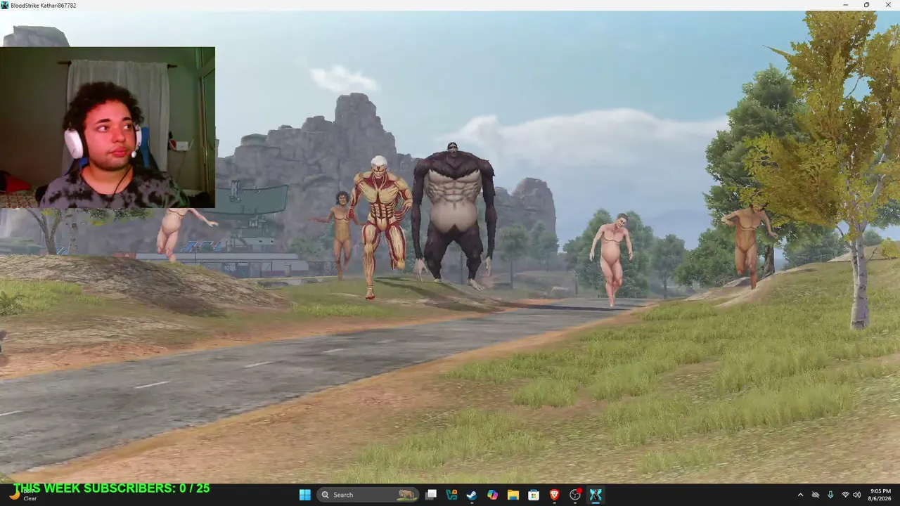900x506 pixels.
Task: Maximize or restore the BloodStrike window
Action: [x=866, y=5]
